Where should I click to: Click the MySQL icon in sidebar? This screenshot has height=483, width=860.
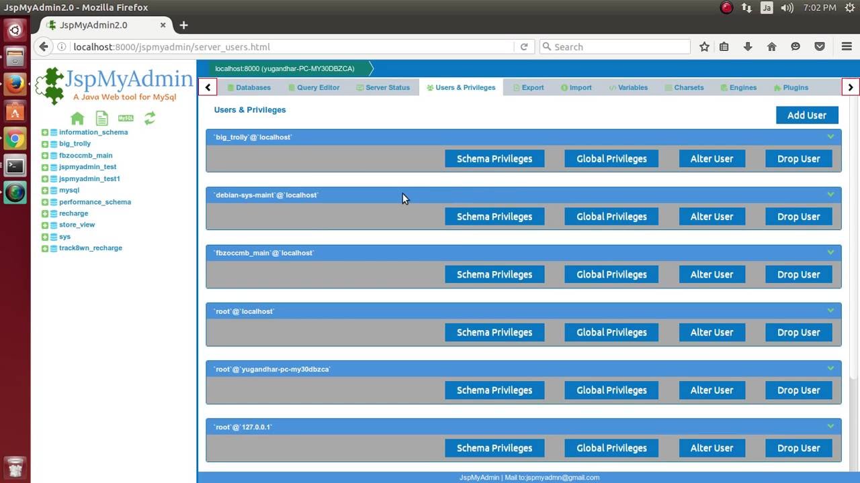pos(126,118)
